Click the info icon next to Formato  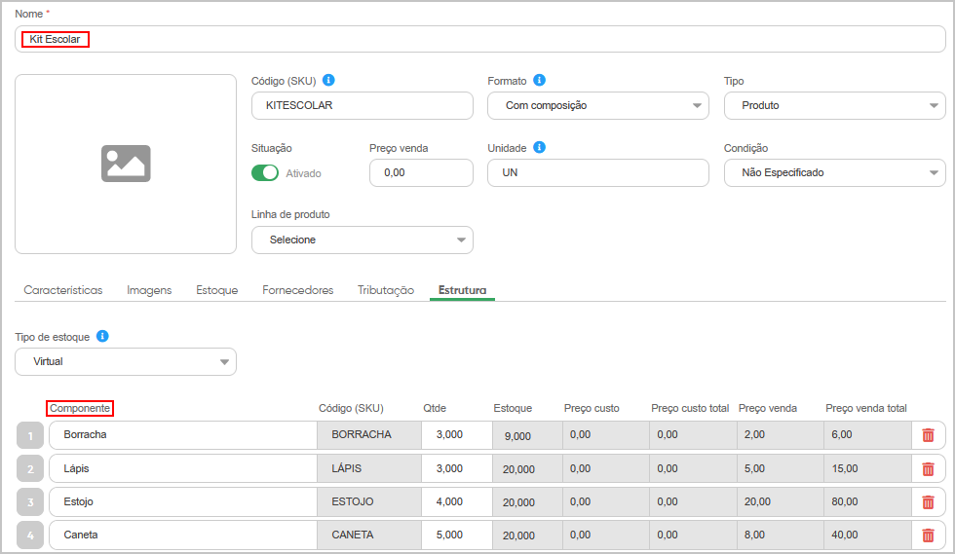[539, 80]
